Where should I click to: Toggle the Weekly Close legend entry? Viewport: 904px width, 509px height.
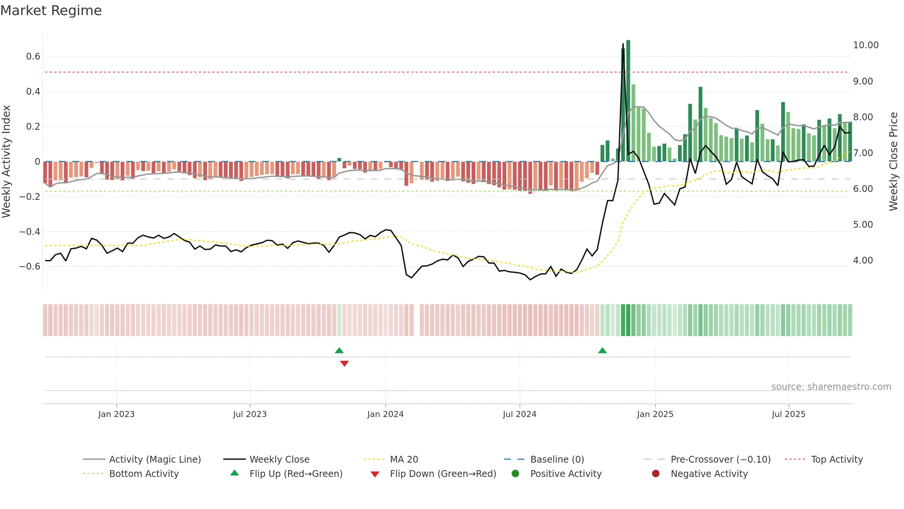[x=266, y=459]
